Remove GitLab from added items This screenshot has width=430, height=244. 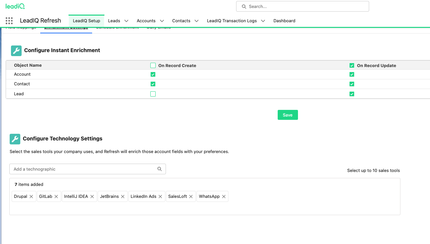[x=56, y=197]
